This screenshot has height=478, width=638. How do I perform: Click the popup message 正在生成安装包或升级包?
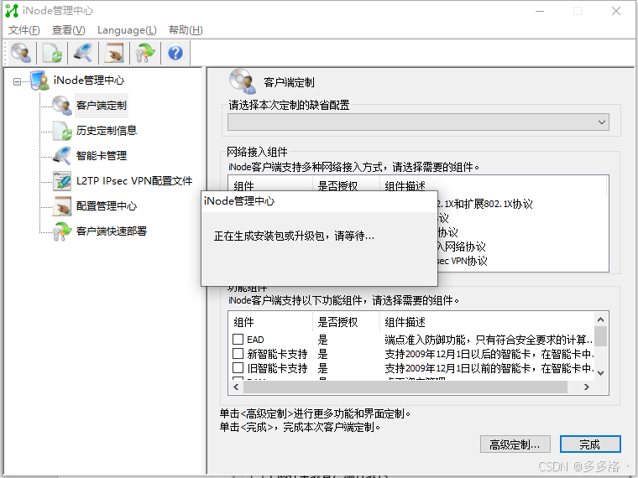(294, 236)
